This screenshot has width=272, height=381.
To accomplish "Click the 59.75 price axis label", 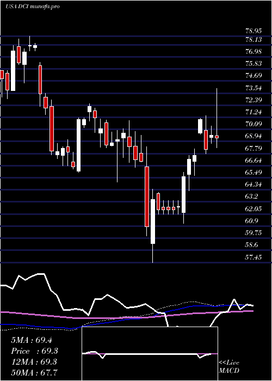I will [254, 233].
